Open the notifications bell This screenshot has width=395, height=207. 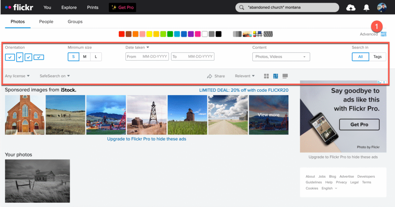[x=366, y=8]
